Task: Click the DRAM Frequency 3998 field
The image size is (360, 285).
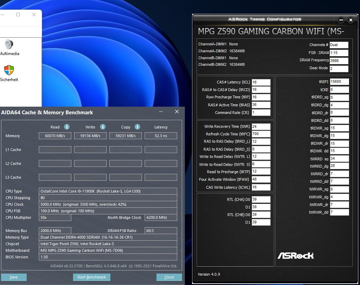Action: point(339,61)
